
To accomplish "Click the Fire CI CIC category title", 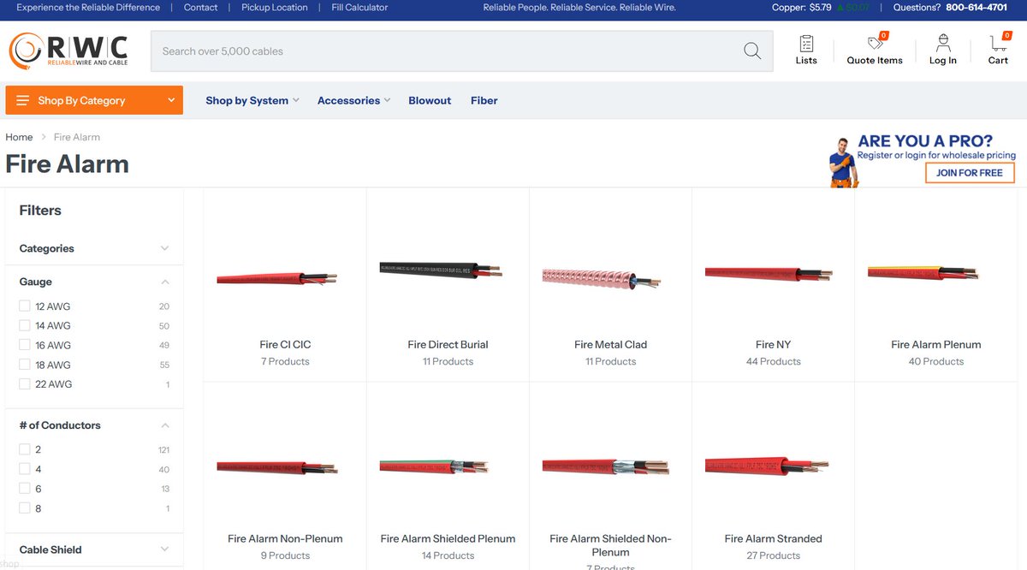I will pyautogui.click(x=285, y=345).
